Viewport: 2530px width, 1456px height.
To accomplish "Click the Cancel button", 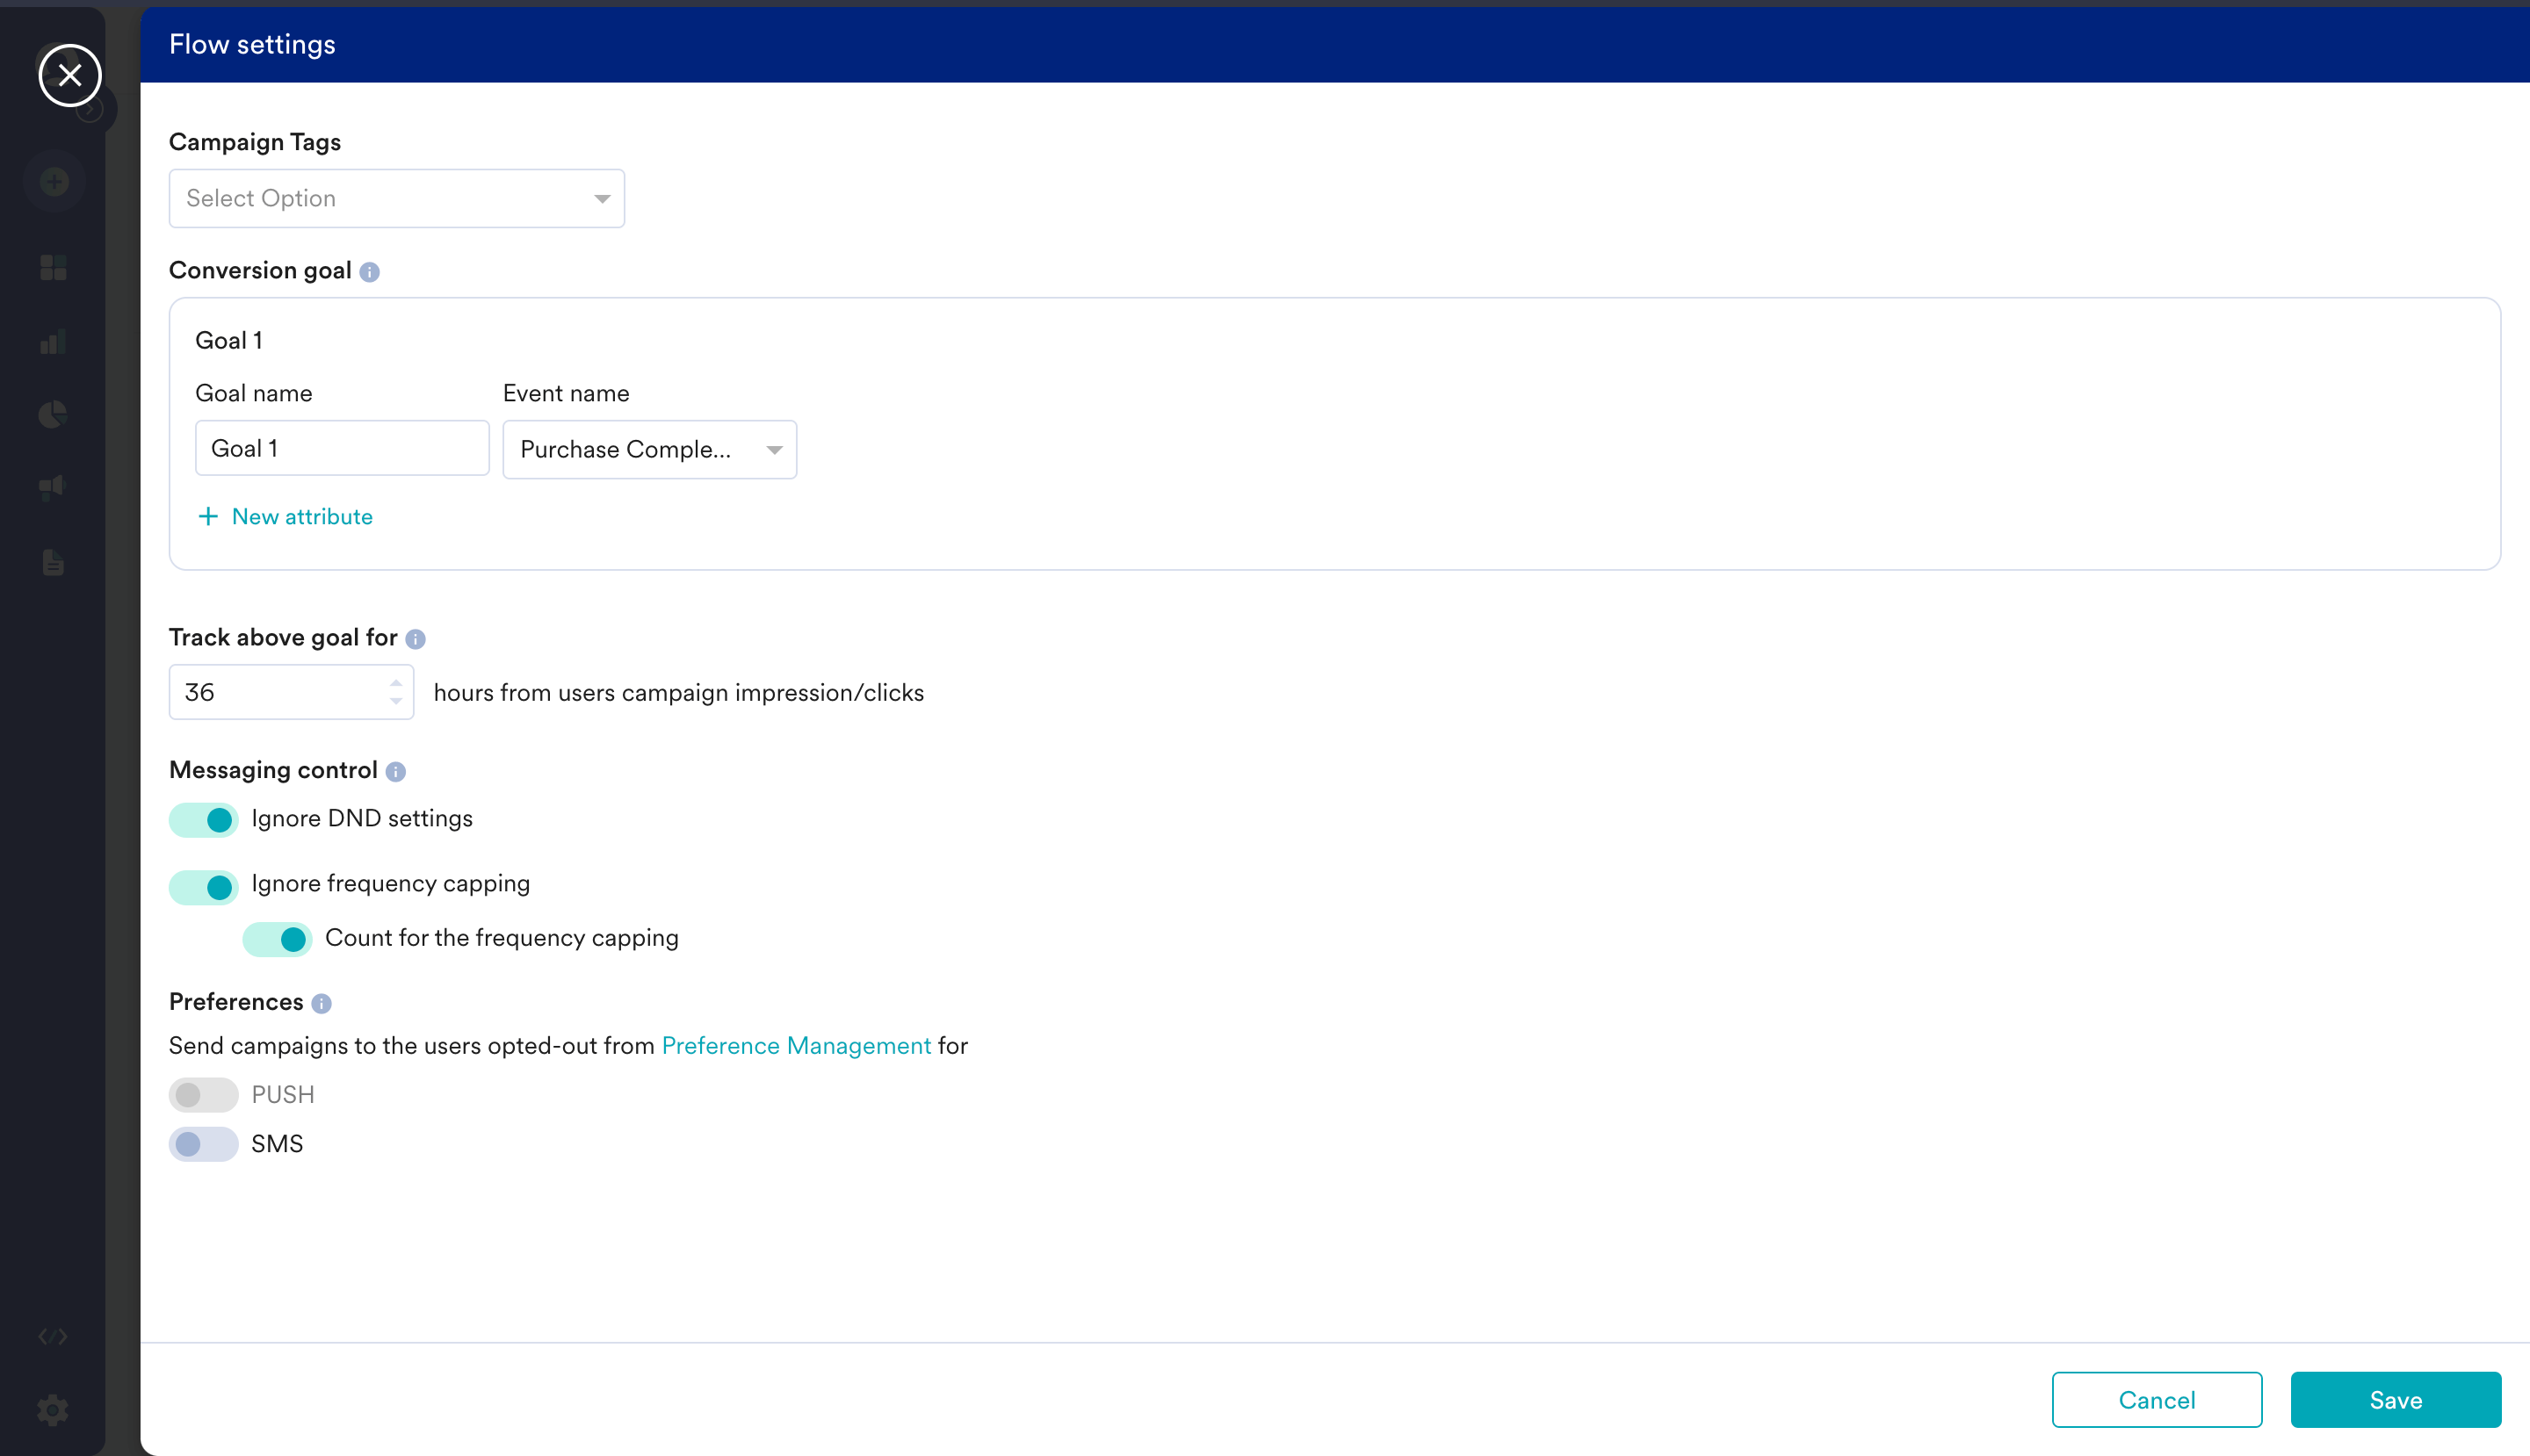I will 2157,1400.
